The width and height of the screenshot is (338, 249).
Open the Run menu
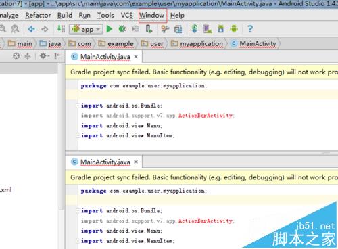click(x=84, y=16)
